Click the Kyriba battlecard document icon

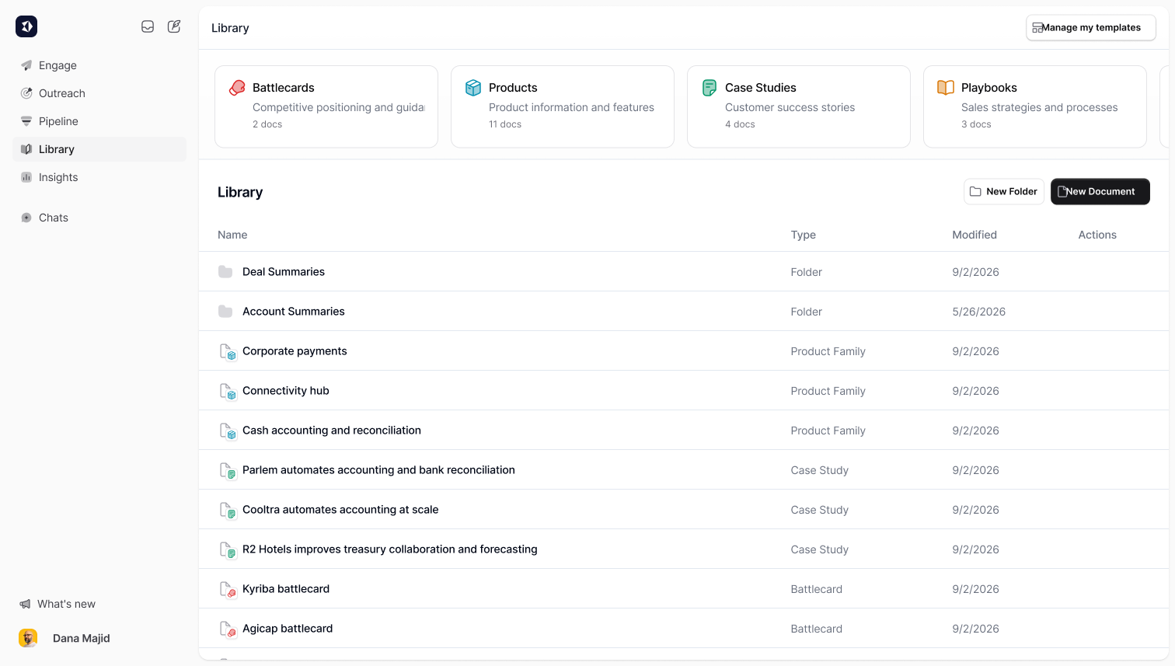pyautogui.click(x=227, y=590)
